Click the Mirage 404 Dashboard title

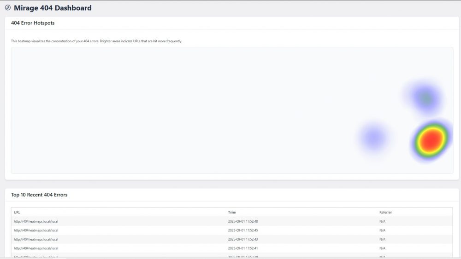[53, 8]
